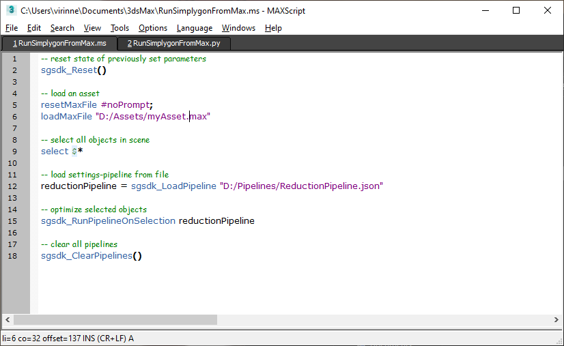Open the Edit menu
The height and width of the screenshot is (346, 564).
[34, 28]
